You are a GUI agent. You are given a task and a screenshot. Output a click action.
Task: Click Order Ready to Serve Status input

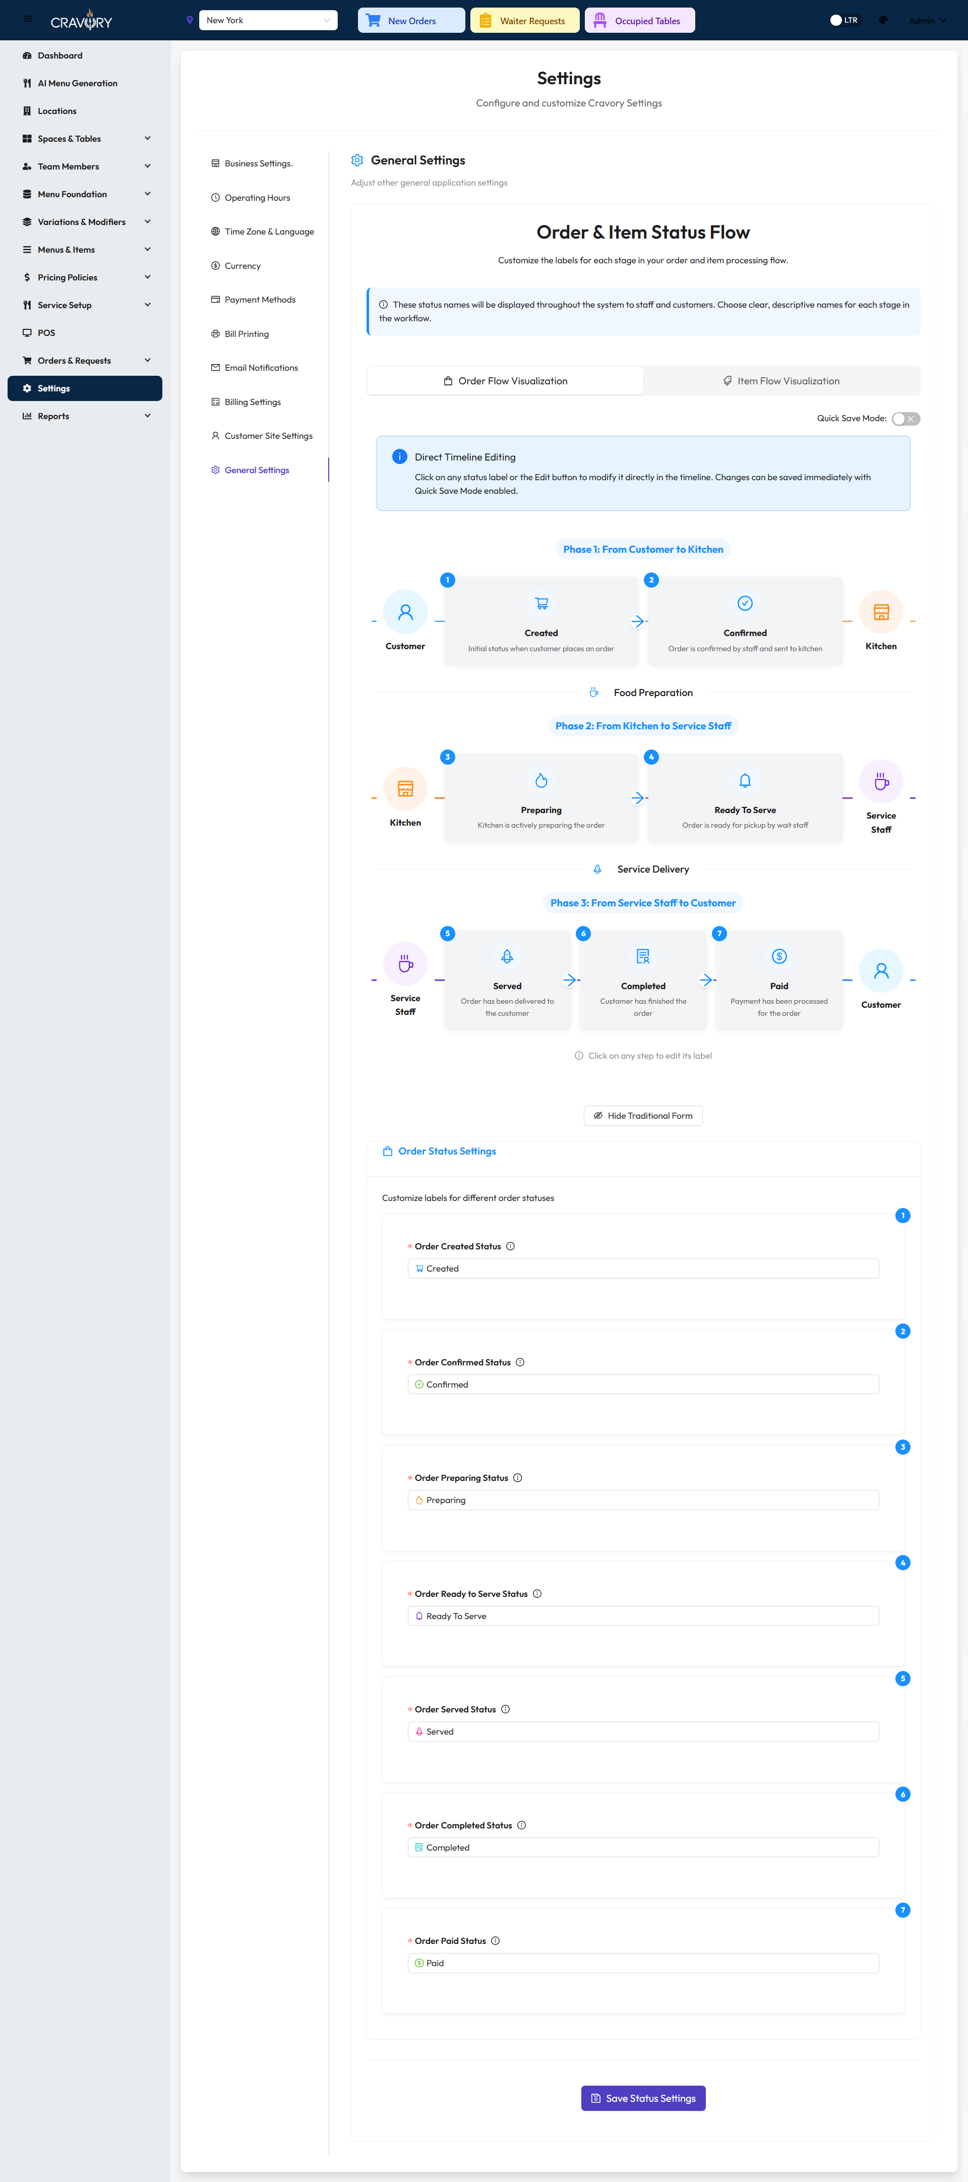pos(643,1616)
